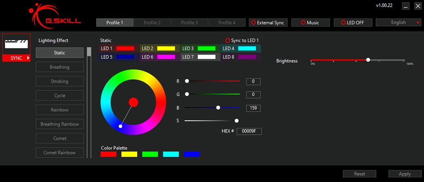Select the LED 1 red color box

tap(125, 49)
